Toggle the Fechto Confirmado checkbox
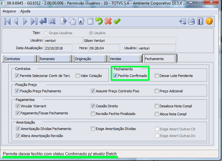 pos(115,76)
